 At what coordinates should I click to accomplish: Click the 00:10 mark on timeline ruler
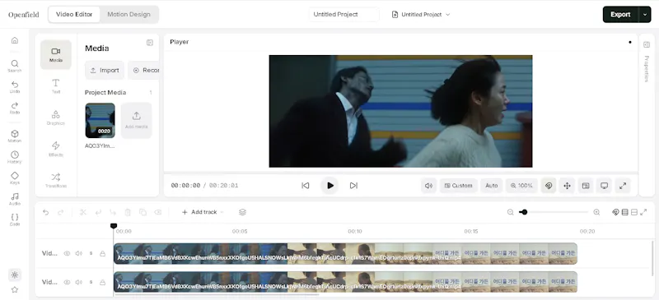(x=355, y=231)
